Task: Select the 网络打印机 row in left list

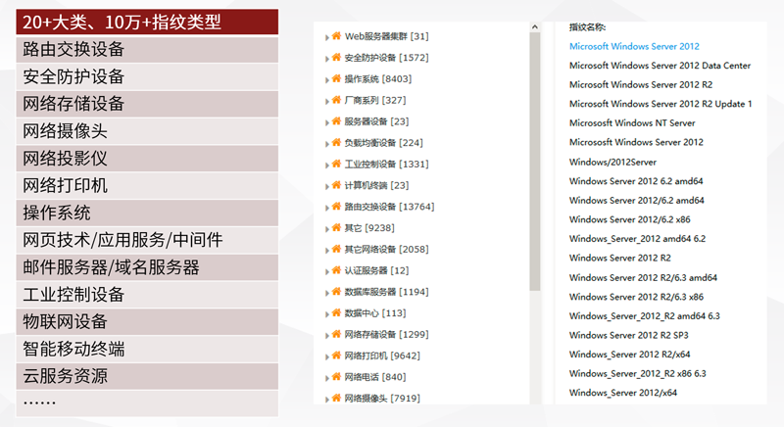Action: 147,185
